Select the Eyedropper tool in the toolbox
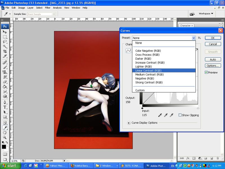225x169 pixels. [x=5, y=128]
